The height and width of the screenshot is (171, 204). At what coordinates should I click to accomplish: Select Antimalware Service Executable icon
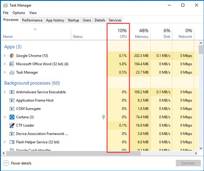pos(12,92)
